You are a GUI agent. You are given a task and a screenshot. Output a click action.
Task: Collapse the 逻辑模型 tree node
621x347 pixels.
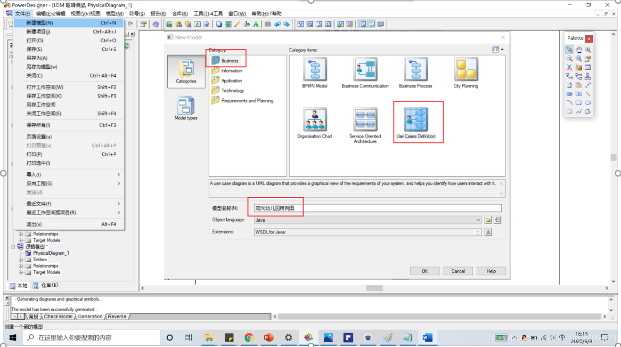14,247
